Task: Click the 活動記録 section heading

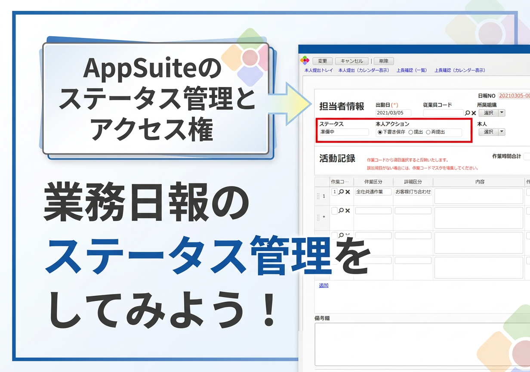Action: pyautogui.click(x=337, y=158)
